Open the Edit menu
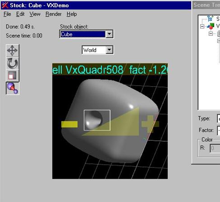Viewport: 220px width, 202px height. tap(20, 14)
